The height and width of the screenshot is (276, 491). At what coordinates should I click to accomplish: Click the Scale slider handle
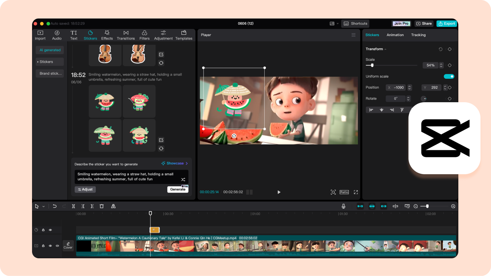coord(372,65)
